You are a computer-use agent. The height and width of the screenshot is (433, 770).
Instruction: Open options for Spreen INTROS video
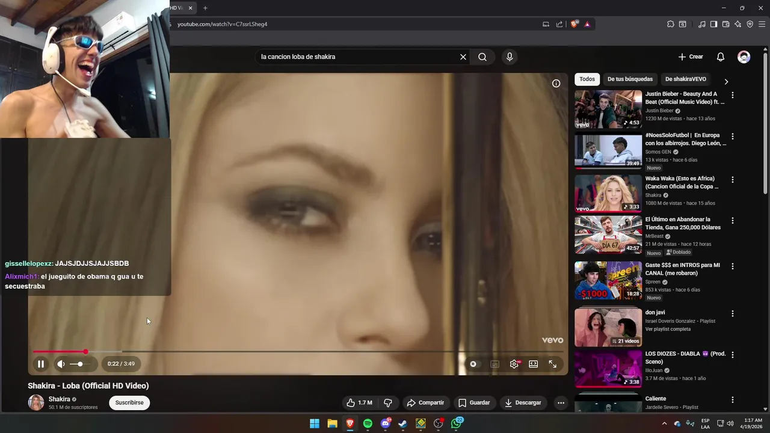click(732, 266)
